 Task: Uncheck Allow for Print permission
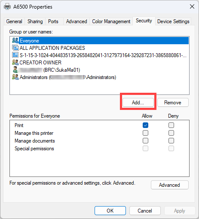(145, 125)
